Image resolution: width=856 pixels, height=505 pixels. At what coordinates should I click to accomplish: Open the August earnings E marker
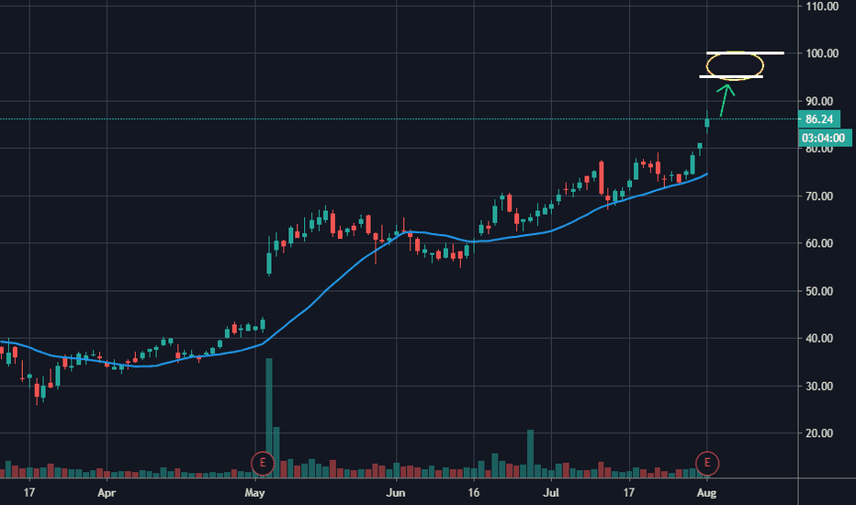[x=707, y=463]
